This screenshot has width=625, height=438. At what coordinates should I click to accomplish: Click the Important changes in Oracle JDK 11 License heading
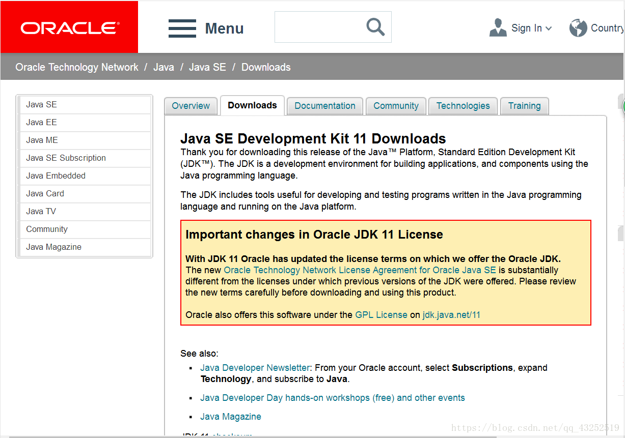(x=314, y=235)
